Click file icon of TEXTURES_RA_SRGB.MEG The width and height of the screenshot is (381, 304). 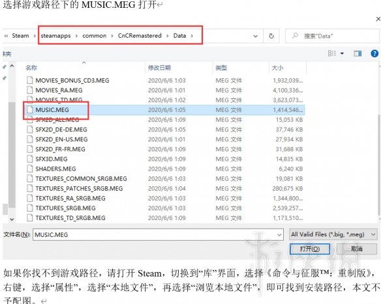point(29,198)
